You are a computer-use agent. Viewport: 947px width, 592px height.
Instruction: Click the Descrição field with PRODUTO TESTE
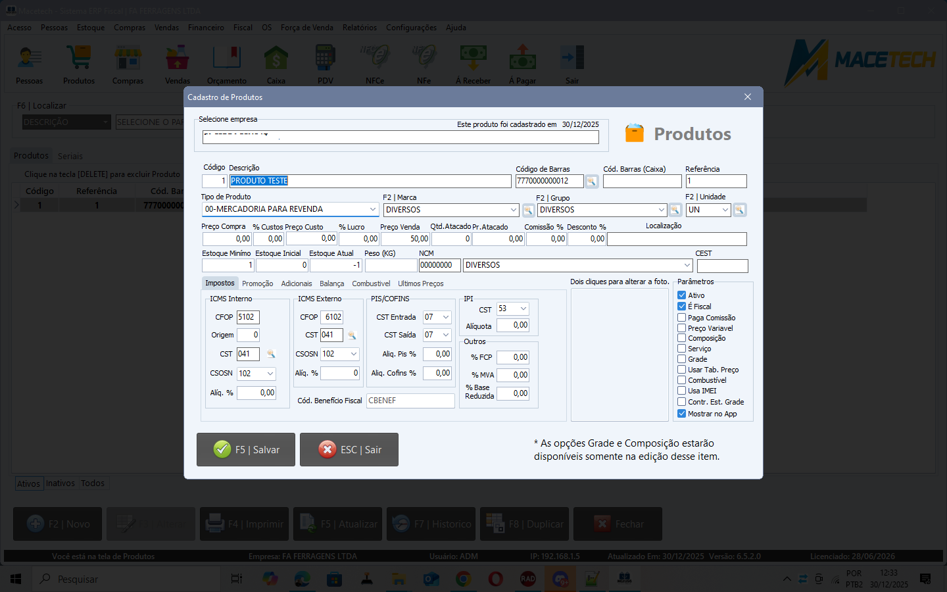pyautogui.click(x=370, y=181)
